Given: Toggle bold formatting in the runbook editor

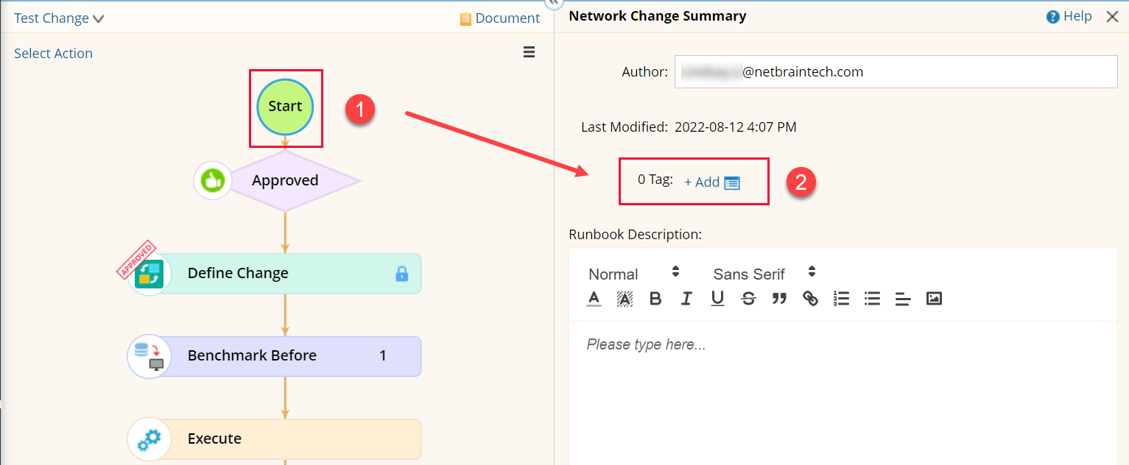Looking at the screenshot, I should [x=655, y=299].
